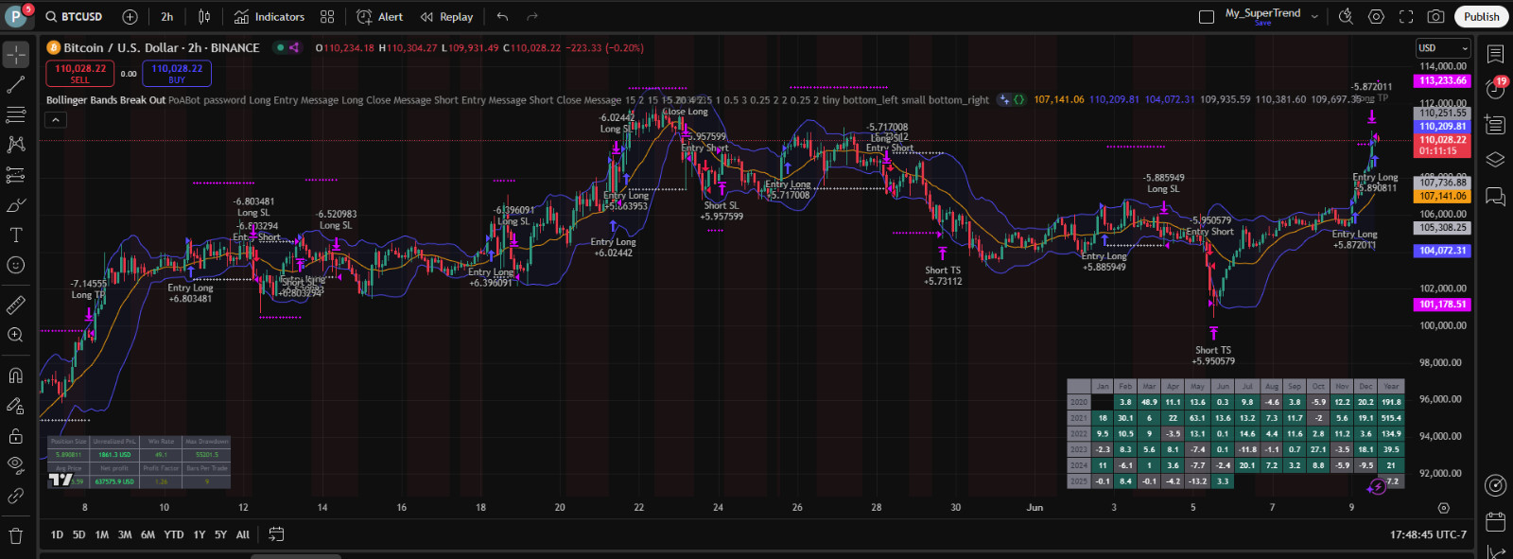1513x559 pixels.
Task: Select the brush drawing tool
Action: (x=16, y=205)
